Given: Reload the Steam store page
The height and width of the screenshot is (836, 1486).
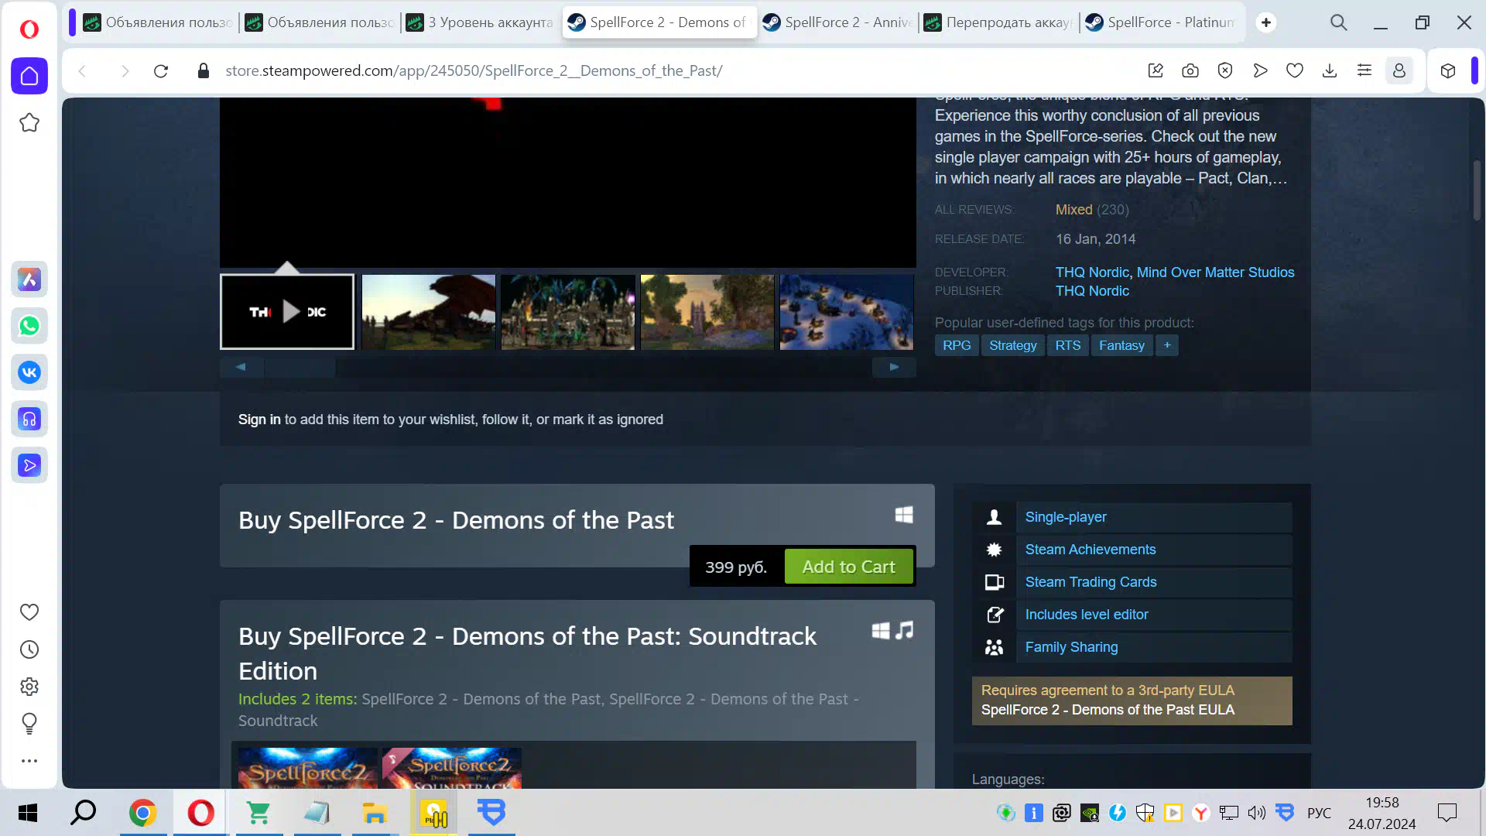Looking at the screenshot, I should 161,71.
